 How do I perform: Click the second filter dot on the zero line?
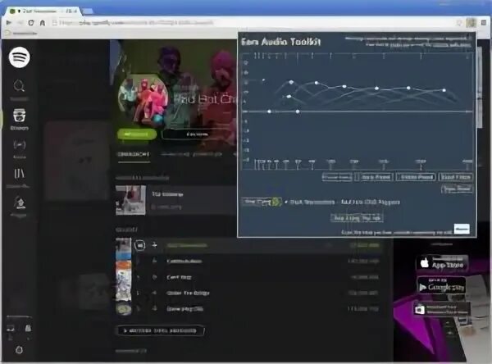298,111
